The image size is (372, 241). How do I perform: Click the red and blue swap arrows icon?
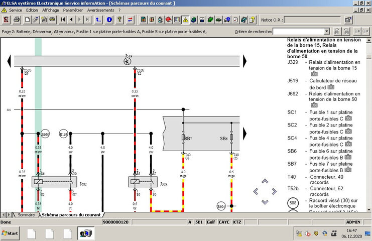130,20
